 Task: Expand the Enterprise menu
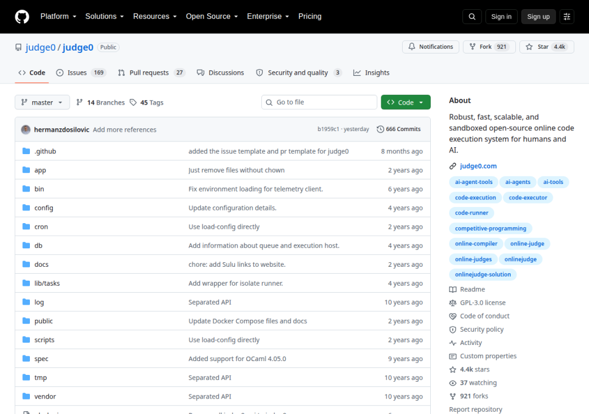point(268,17)
